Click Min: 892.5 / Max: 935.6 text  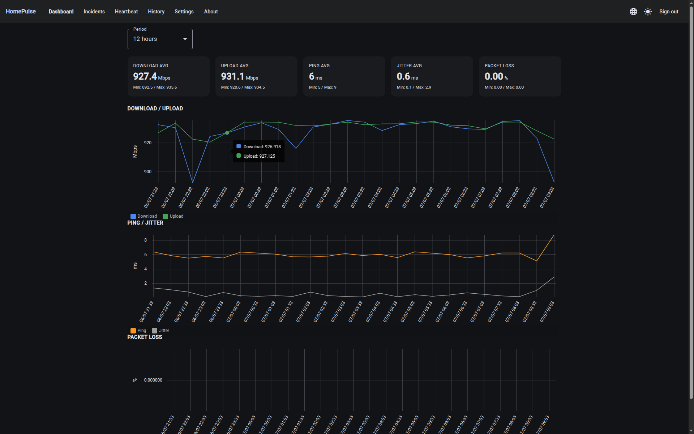(155, 87)
